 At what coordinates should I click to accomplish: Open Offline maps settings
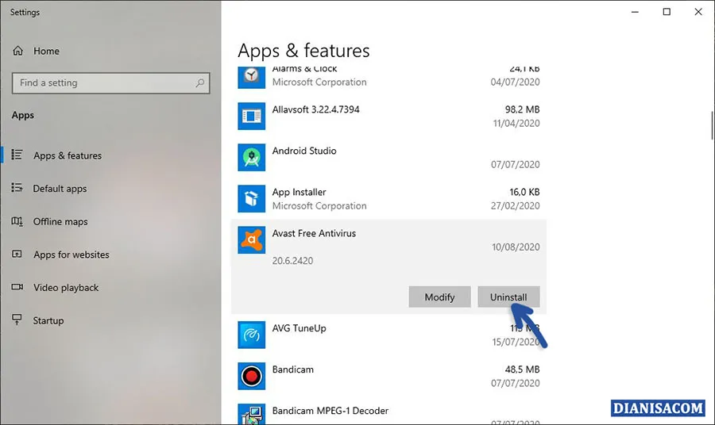tap(60, 221)
